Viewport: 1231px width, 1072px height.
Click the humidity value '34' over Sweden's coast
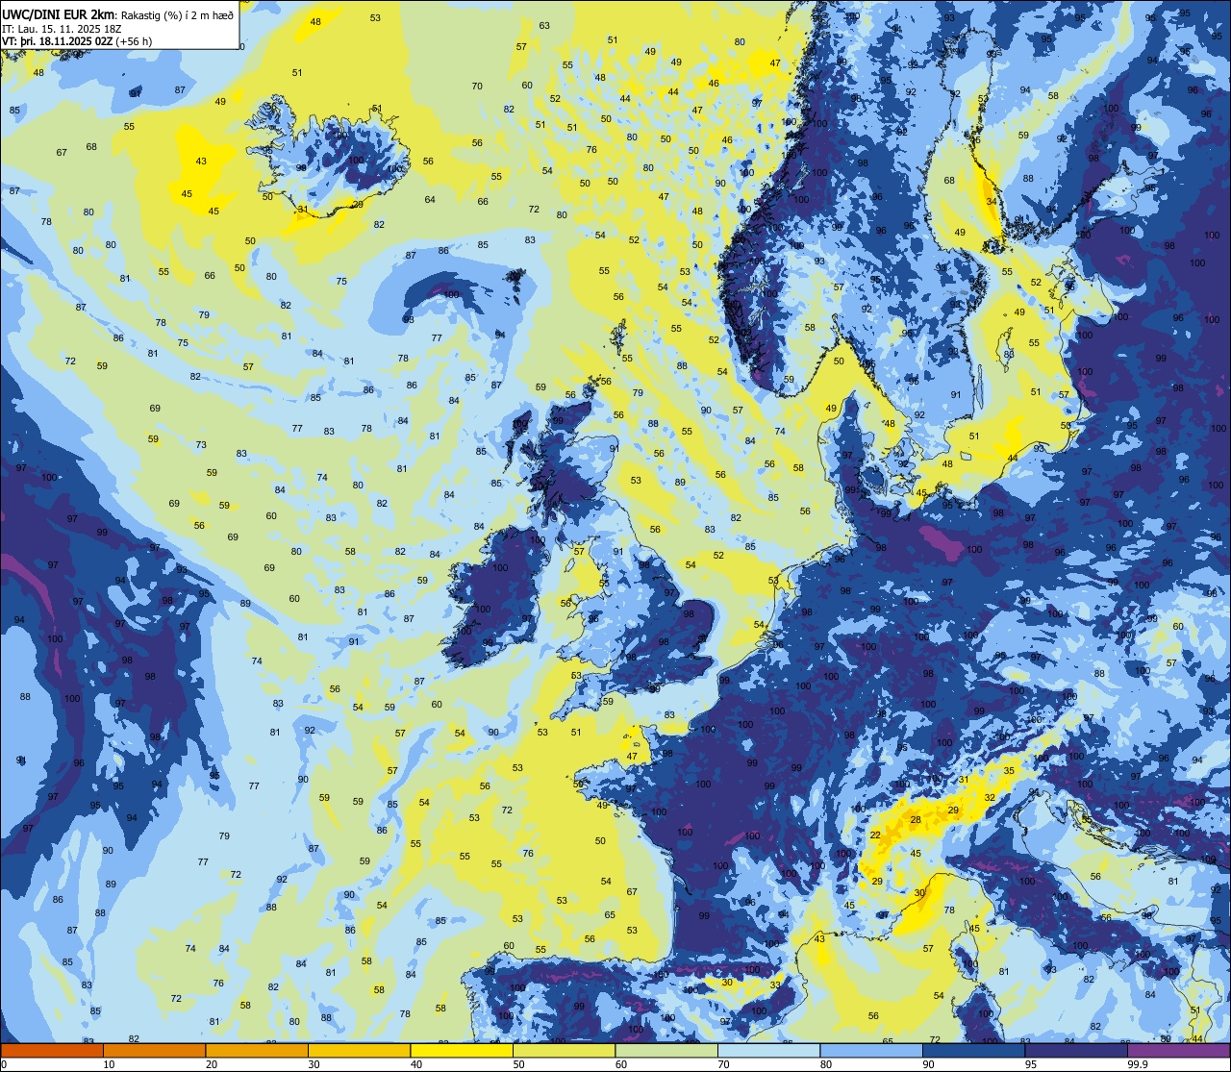pyautogui.click(x=992, y=201)
